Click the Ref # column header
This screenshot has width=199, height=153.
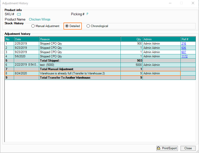188,39
